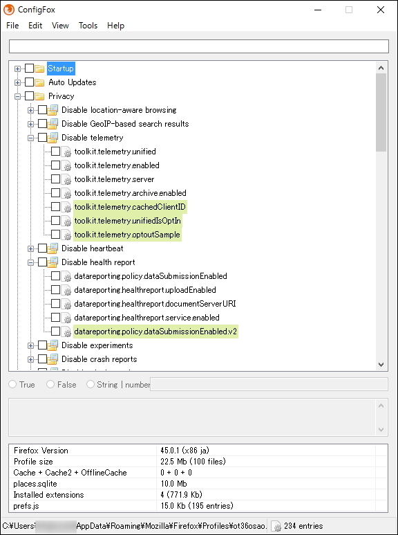Select the False radio button

[x=50, y=385]
